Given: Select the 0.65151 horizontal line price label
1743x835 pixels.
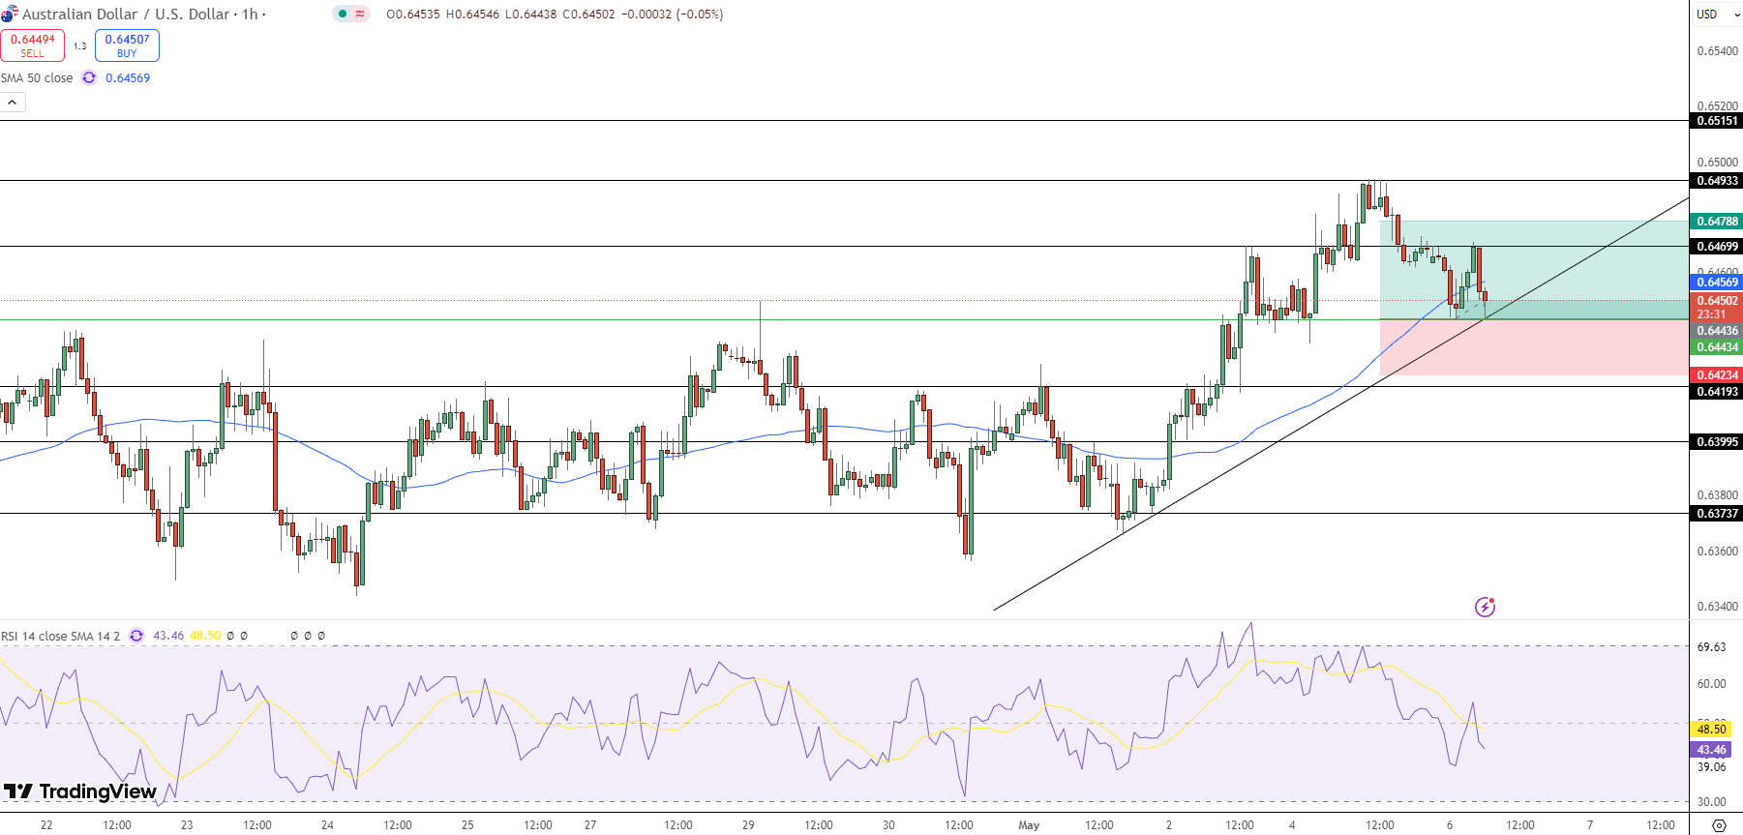Looking at the screenshot, I should (x=1717, y=121).
